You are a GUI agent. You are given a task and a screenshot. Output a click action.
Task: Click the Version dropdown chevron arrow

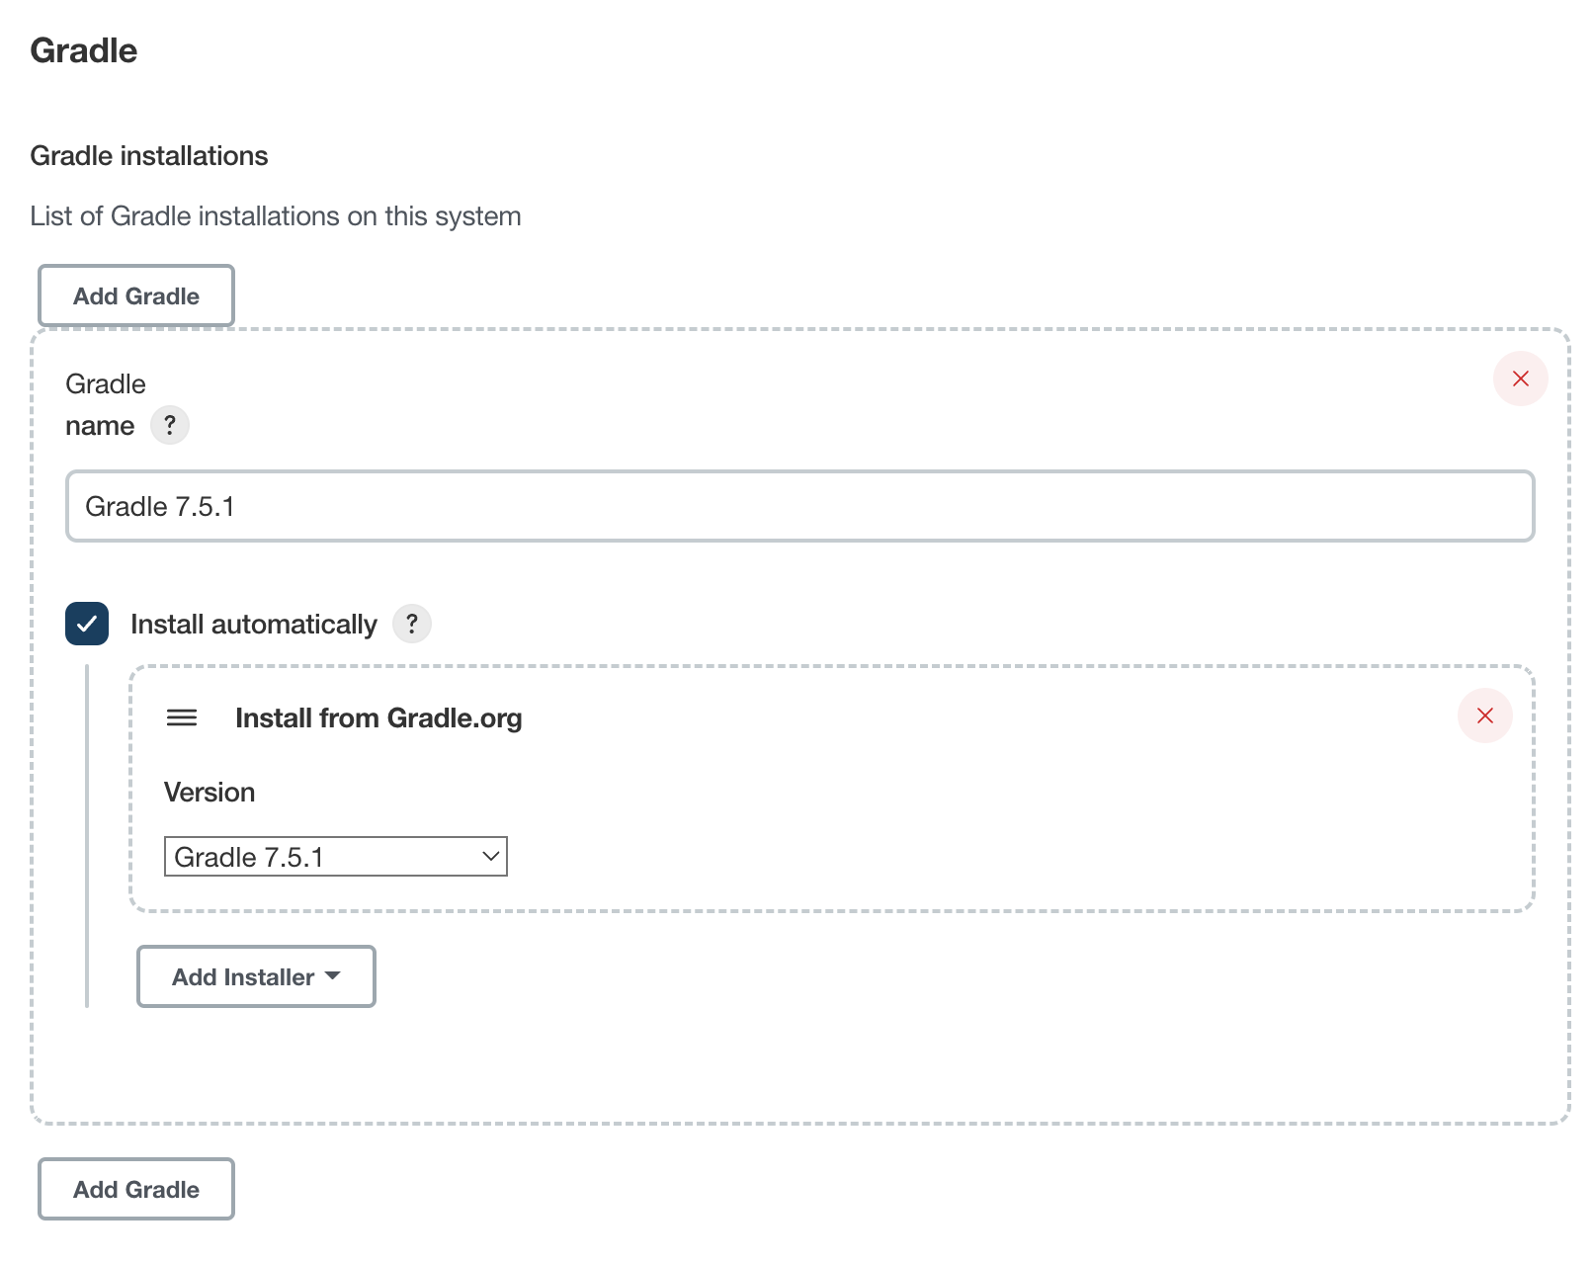click(x=490, y=857)
